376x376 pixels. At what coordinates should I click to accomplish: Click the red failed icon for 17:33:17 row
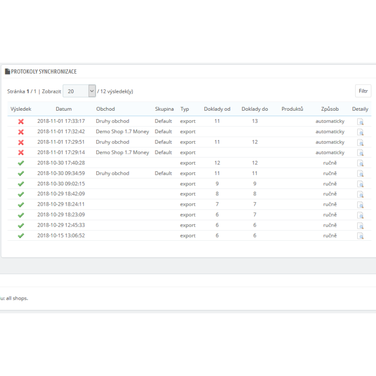tap(21, 122)
